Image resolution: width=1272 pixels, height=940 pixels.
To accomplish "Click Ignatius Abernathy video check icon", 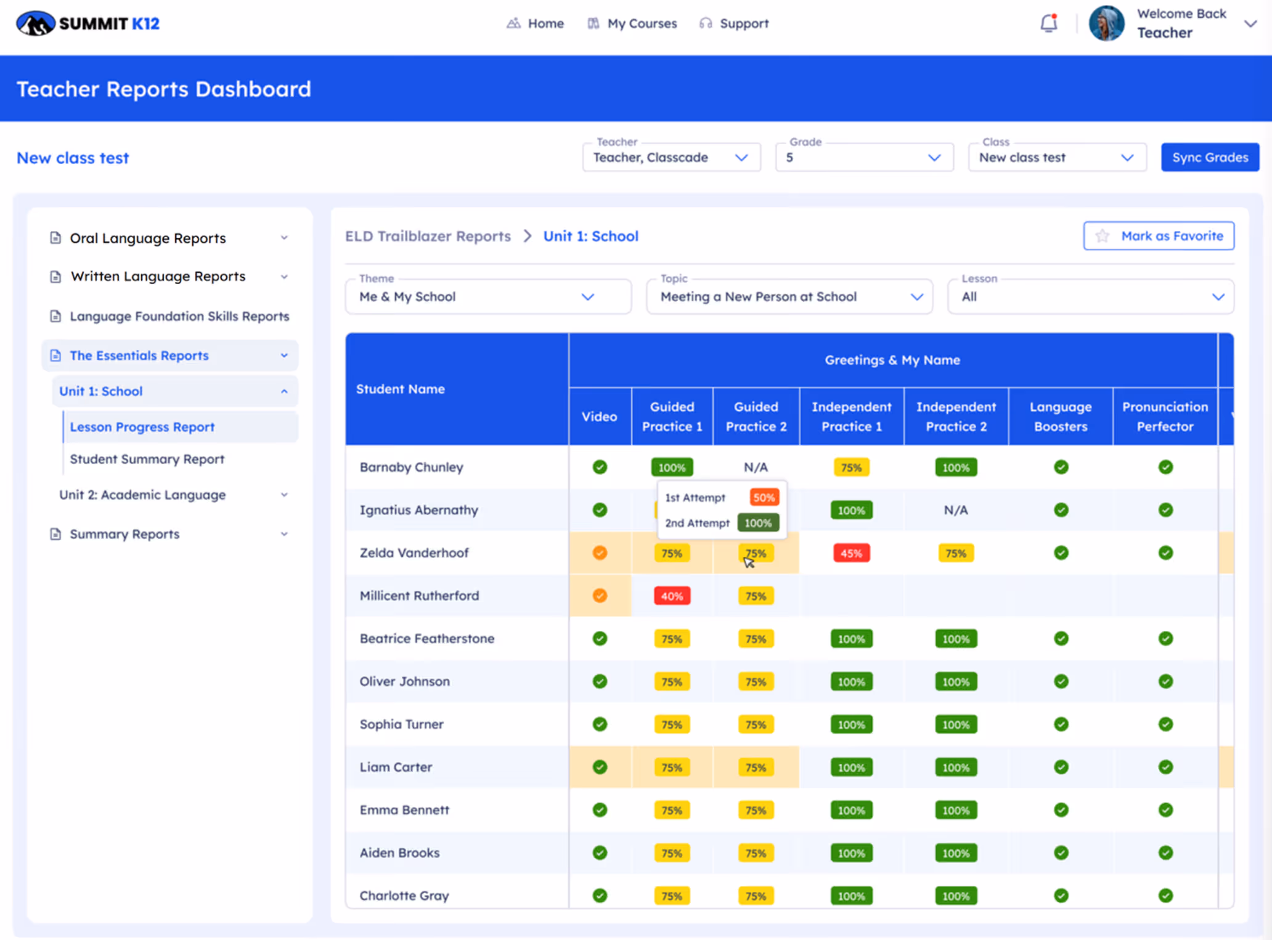I will (600, 510).
